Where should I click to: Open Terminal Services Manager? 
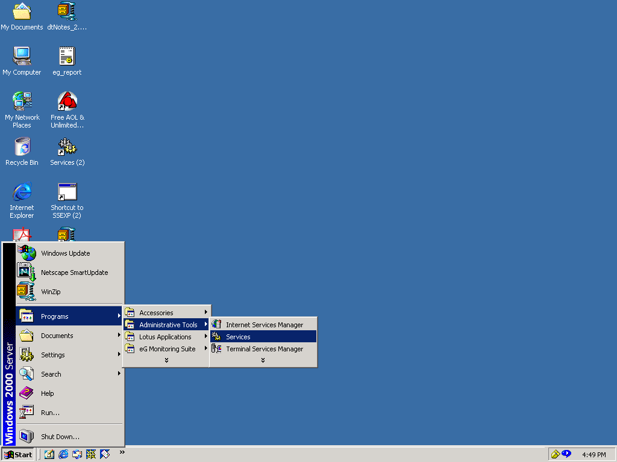pos(263,349)
